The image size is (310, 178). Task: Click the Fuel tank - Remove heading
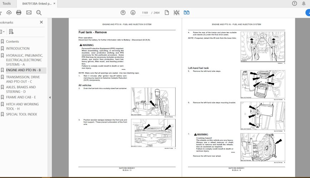[x=93, y=32]
